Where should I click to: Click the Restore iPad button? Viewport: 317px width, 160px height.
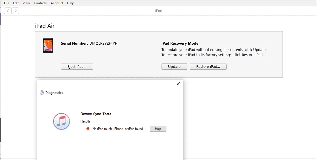pyautogui.click(x=208, y=67)
